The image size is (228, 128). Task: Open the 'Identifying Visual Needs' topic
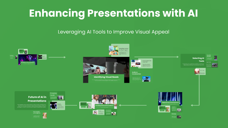pyautogui.click(x=106, y=70)
